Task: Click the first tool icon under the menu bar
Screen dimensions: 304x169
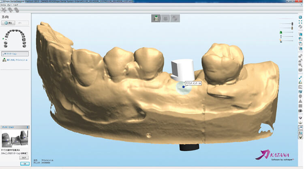Action: point(4,10)
